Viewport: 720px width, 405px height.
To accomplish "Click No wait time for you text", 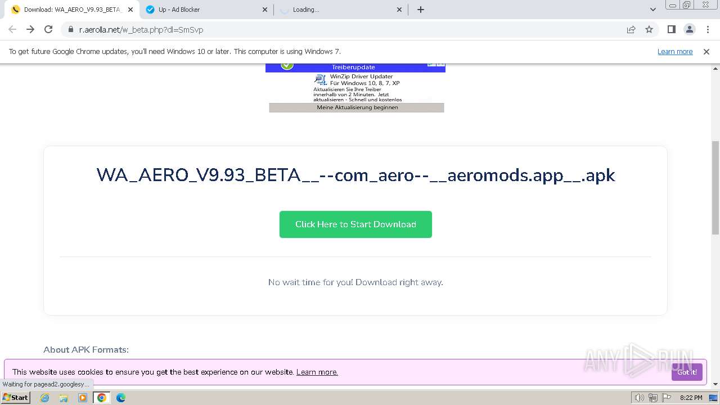I will 355,282.
